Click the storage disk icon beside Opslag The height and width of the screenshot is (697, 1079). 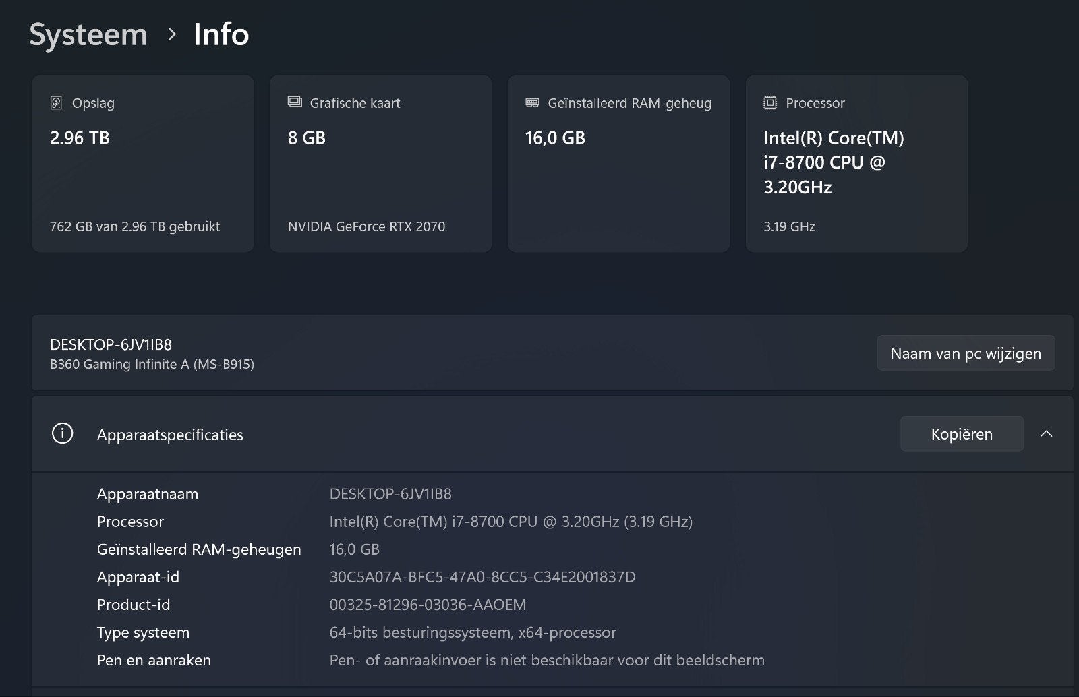57,103
